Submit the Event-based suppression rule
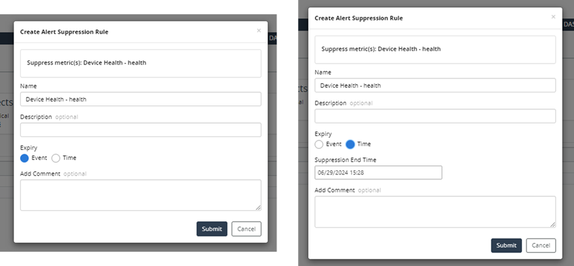Image resolution: width=574 pixels, height=266 pixels. (x=212, y=229)
